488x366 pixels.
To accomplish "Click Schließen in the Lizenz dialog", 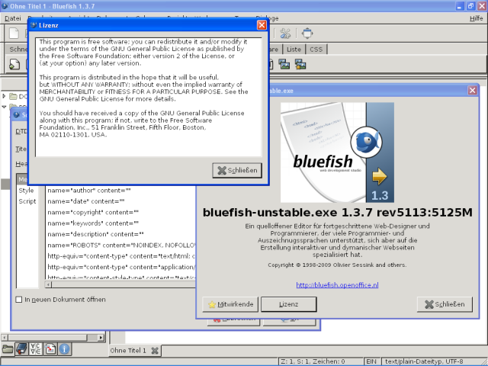I will [237, 170].
